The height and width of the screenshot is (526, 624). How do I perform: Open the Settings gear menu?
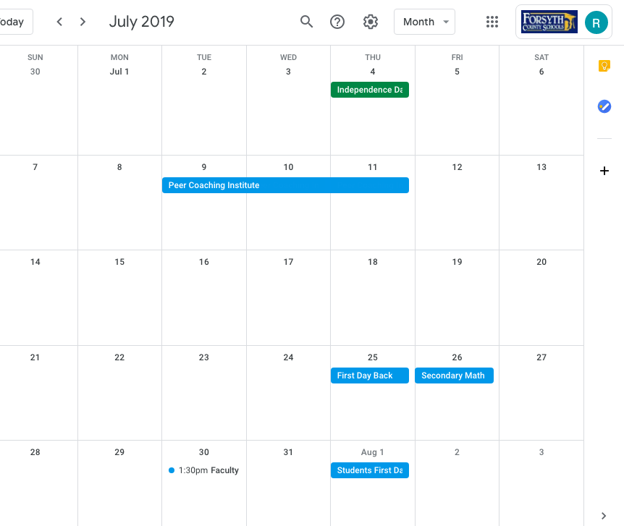tap(371, 22)
